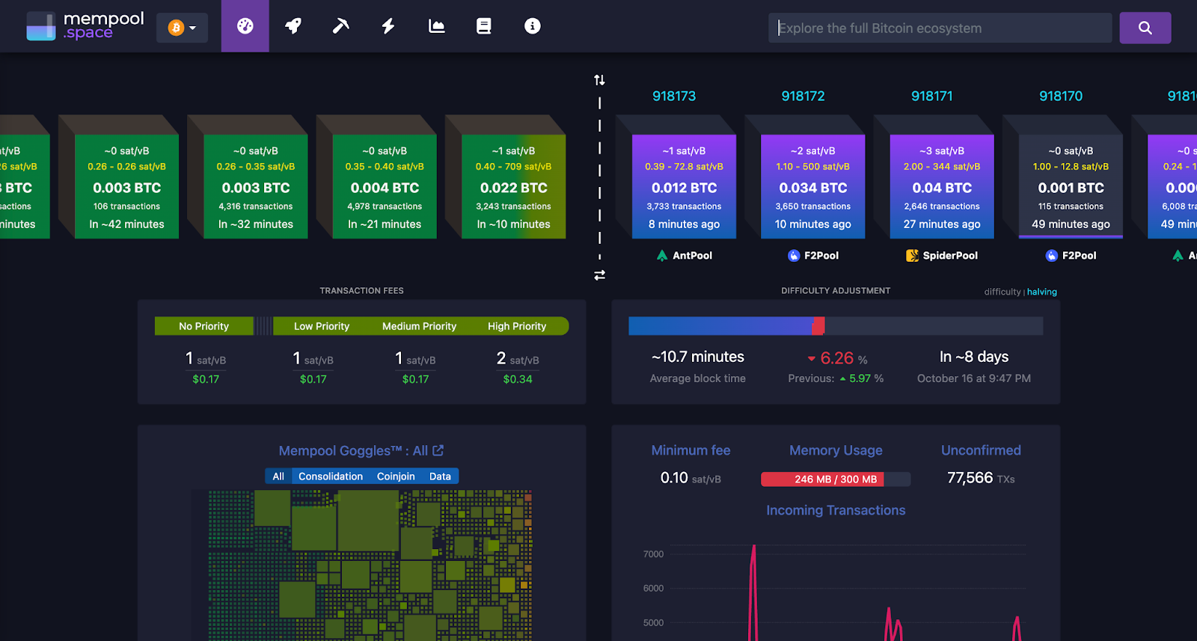
Task: Open the documentation book icon
Action: point(484,26)
